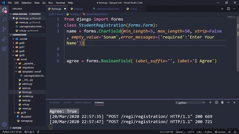Open manage.py in the file tree
The image size is (239, 134).
tap(27, 121)
